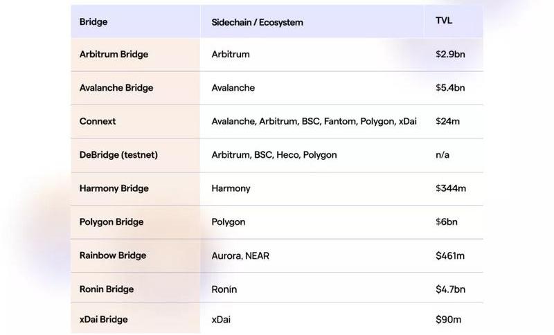The width and height of the screenshot is (554, 335).
Task: Click the Connext bridge name
Action: coord(98,121)
